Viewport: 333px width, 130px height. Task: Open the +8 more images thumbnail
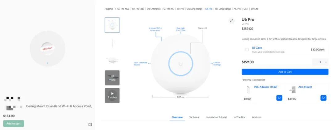tap(112, 78)
